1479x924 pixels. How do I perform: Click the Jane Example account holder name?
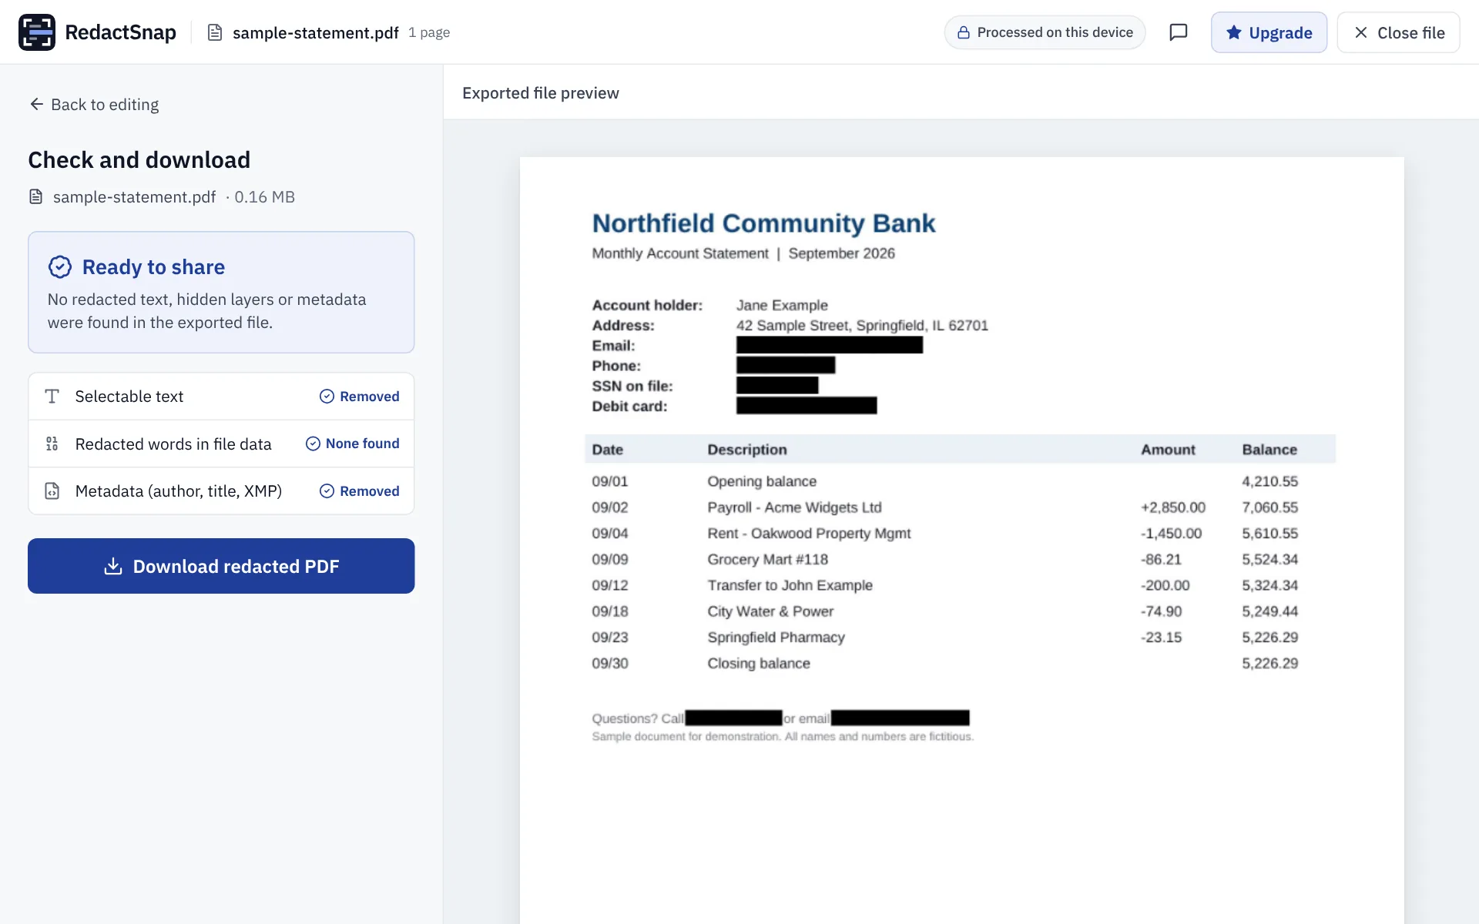[x=782, y=305]
